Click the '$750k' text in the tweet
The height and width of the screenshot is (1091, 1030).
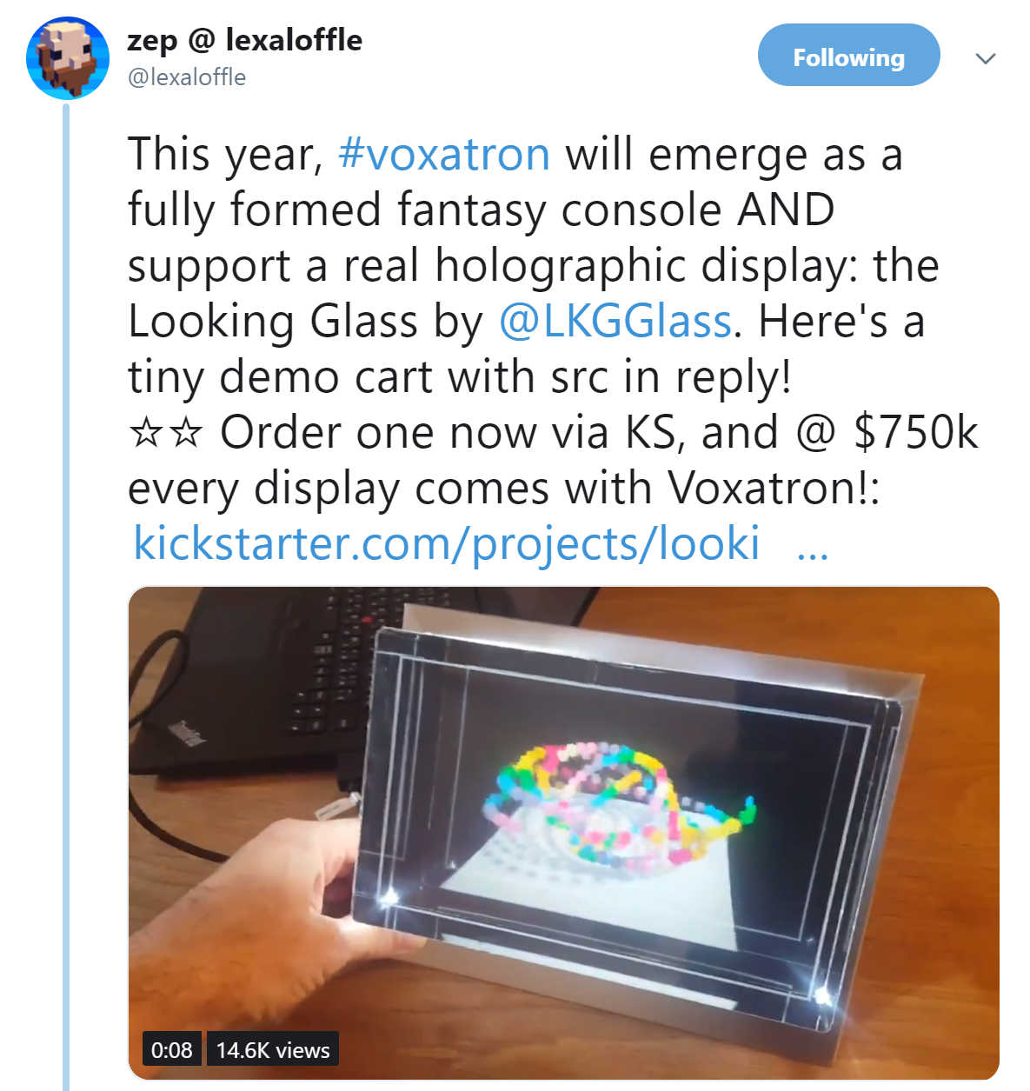[x=916, y=433]
